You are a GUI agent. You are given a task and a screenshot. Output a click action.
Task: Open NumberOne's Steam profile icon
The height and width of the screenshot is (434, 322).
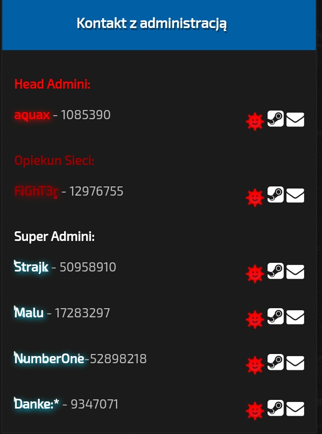pos(276,362)
